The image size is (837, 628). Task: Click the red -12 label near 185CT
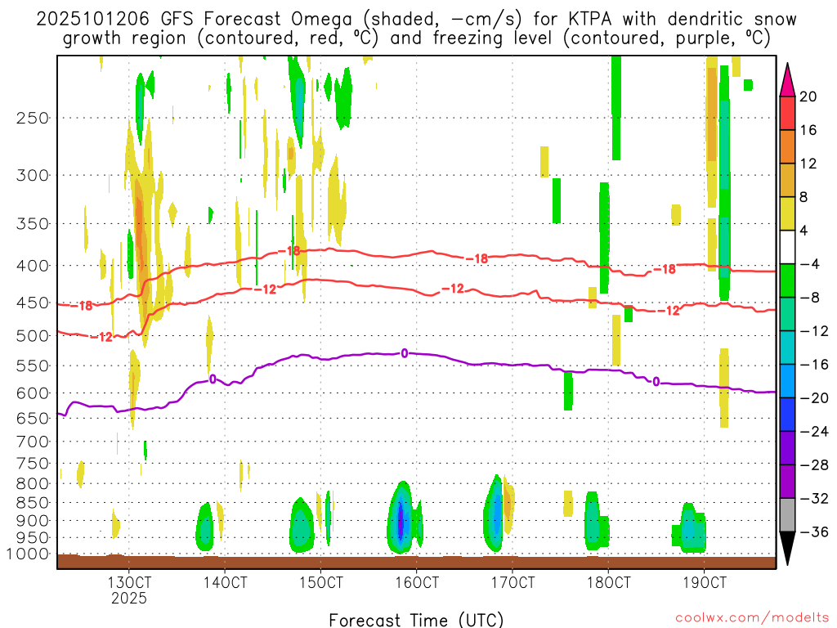(x=669, y=311)
